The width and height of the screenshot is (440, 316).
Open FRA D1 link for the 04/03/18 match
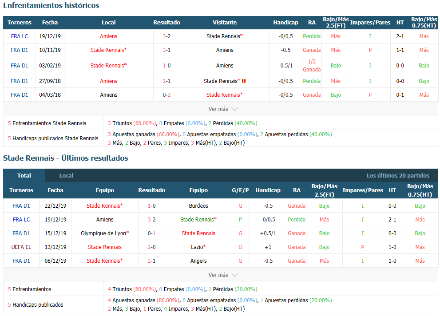(20, 95)
